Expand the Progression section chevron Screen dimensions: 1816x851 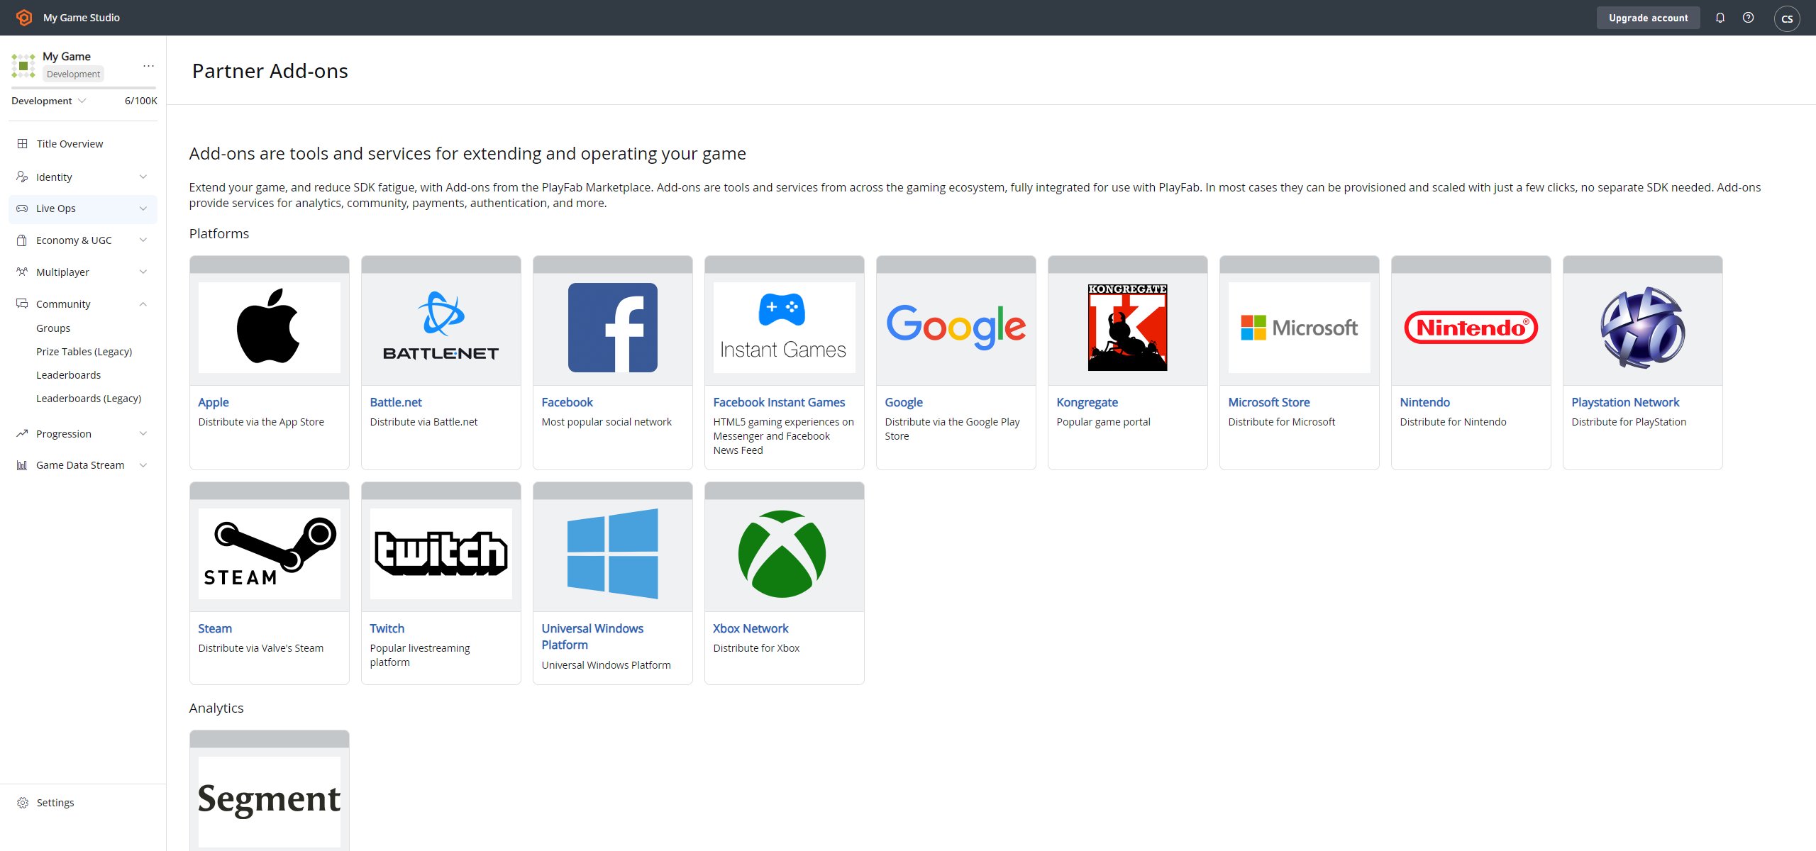click(x=143, y=433)
